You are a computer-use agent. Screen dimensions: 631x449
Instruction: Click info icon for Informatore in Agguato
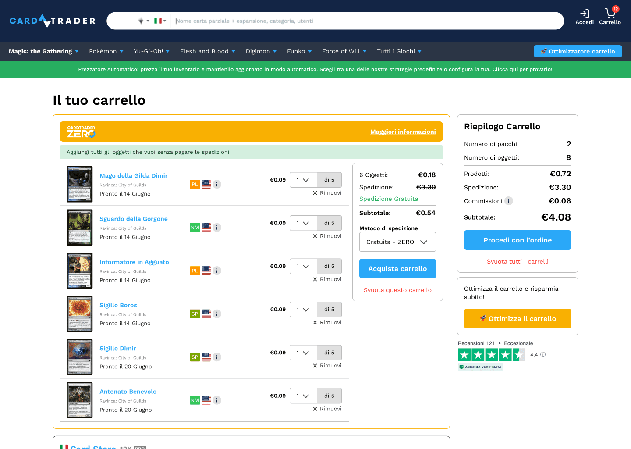(217, 271)
